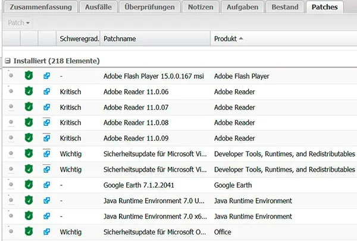357x241 pixels.
Task: Select the Patches tab
Action: click(324, 7)
